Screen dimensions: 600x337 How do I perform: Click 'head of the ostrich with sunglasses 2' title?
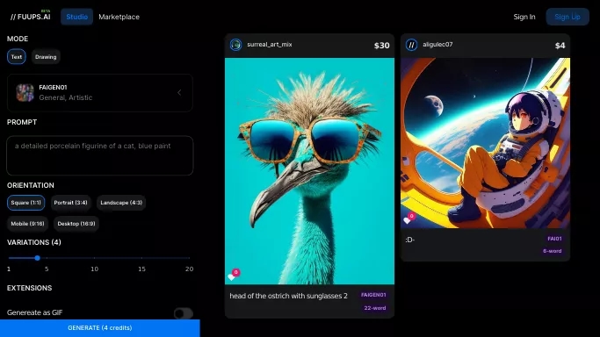288,296
